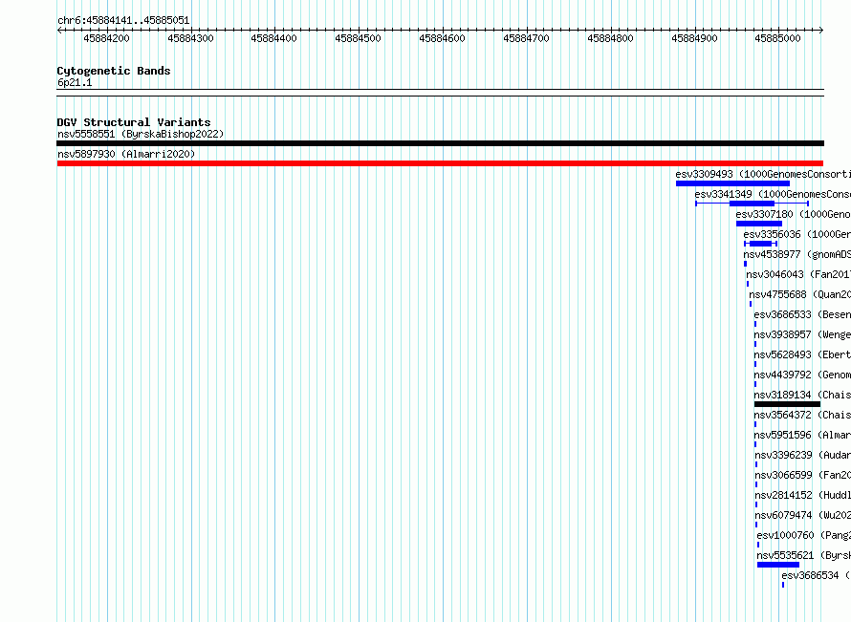Click the Cytogenetic Bands track title
The image size is (851, 622).
coord(114,71)
